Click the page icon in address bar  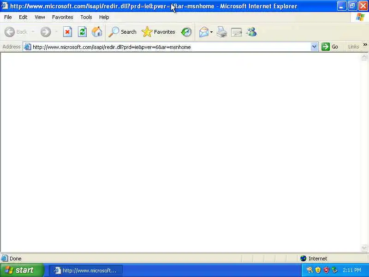click(x=28, y=47)
